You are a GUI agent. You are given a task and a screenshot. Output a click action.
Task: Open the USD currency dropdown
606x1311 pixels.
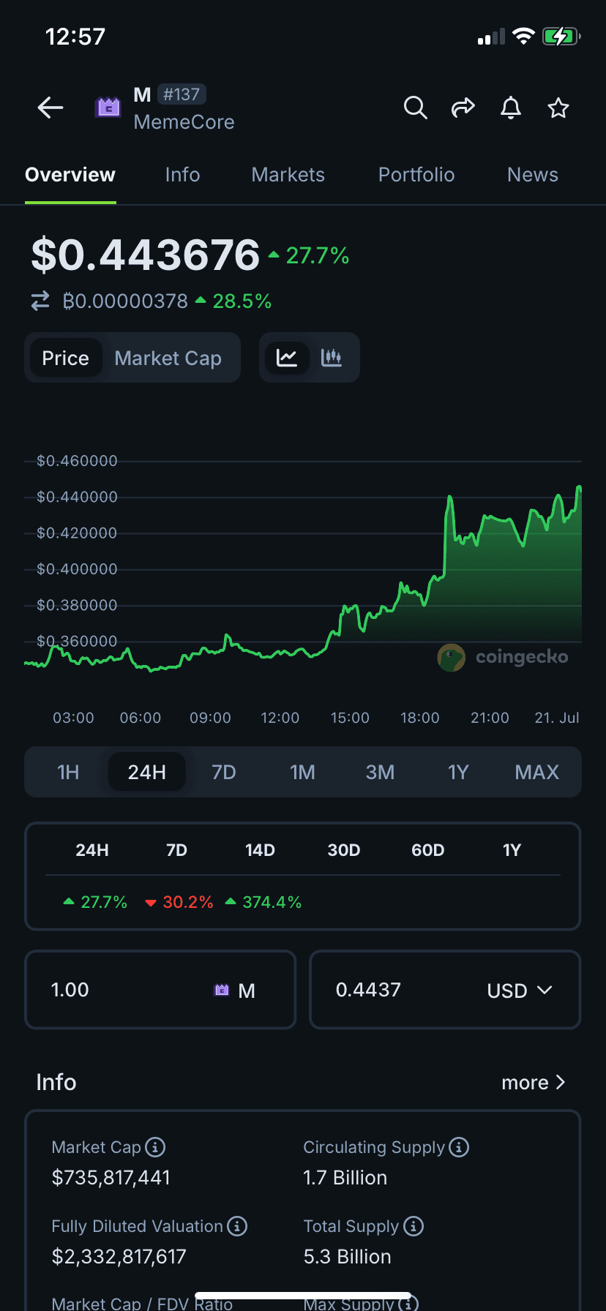519,990
